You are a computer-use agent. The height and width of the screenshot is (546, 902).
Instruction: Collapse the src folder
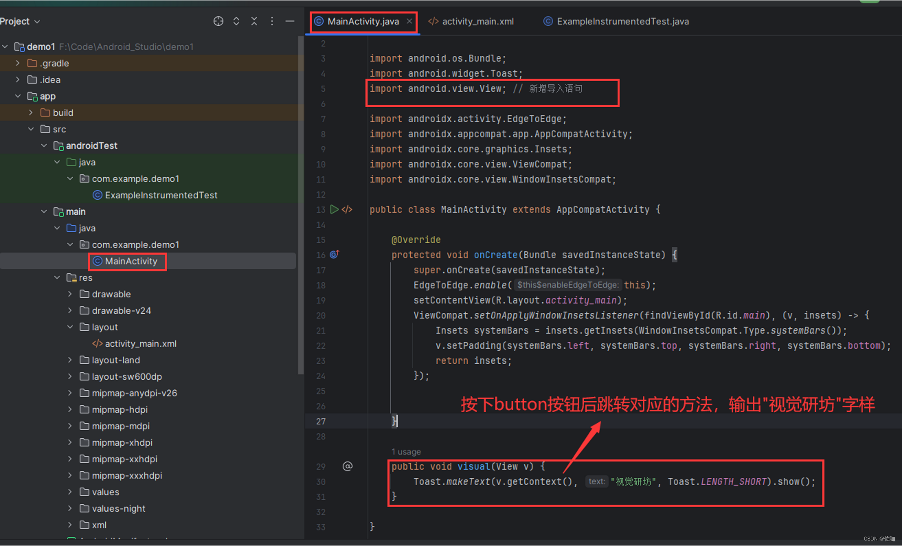[x=31, y=129]
